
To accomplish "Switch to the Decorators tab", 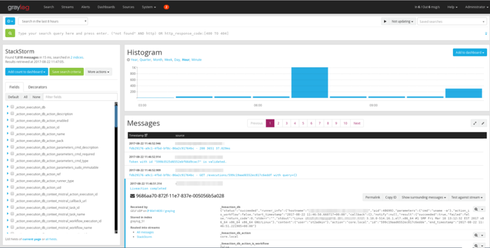I will click(38, 87).
